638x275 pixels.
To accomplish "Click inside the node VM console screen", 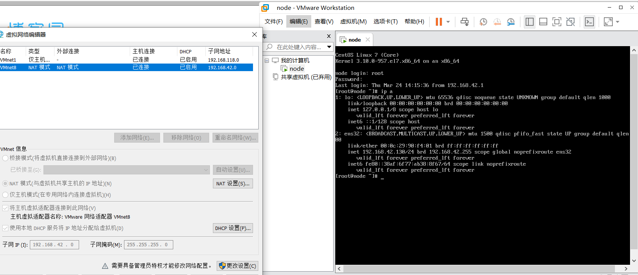I will coord(483,155).
